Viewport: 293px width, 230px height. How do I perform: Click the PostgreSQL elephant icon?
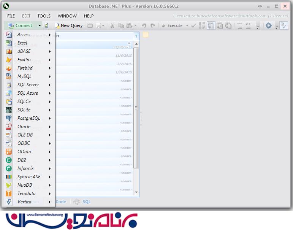click(x=9, y=118)
